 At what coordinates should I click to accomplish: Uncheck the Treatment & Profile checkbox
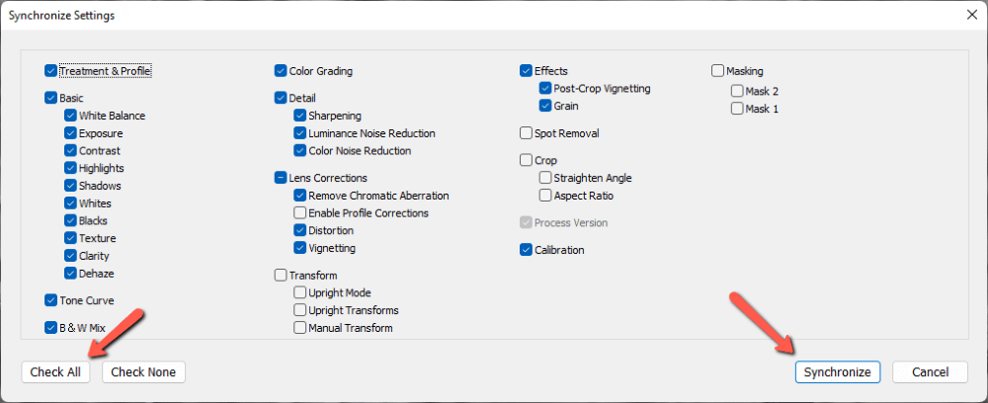pyautogui.click(x=51, y=71)
